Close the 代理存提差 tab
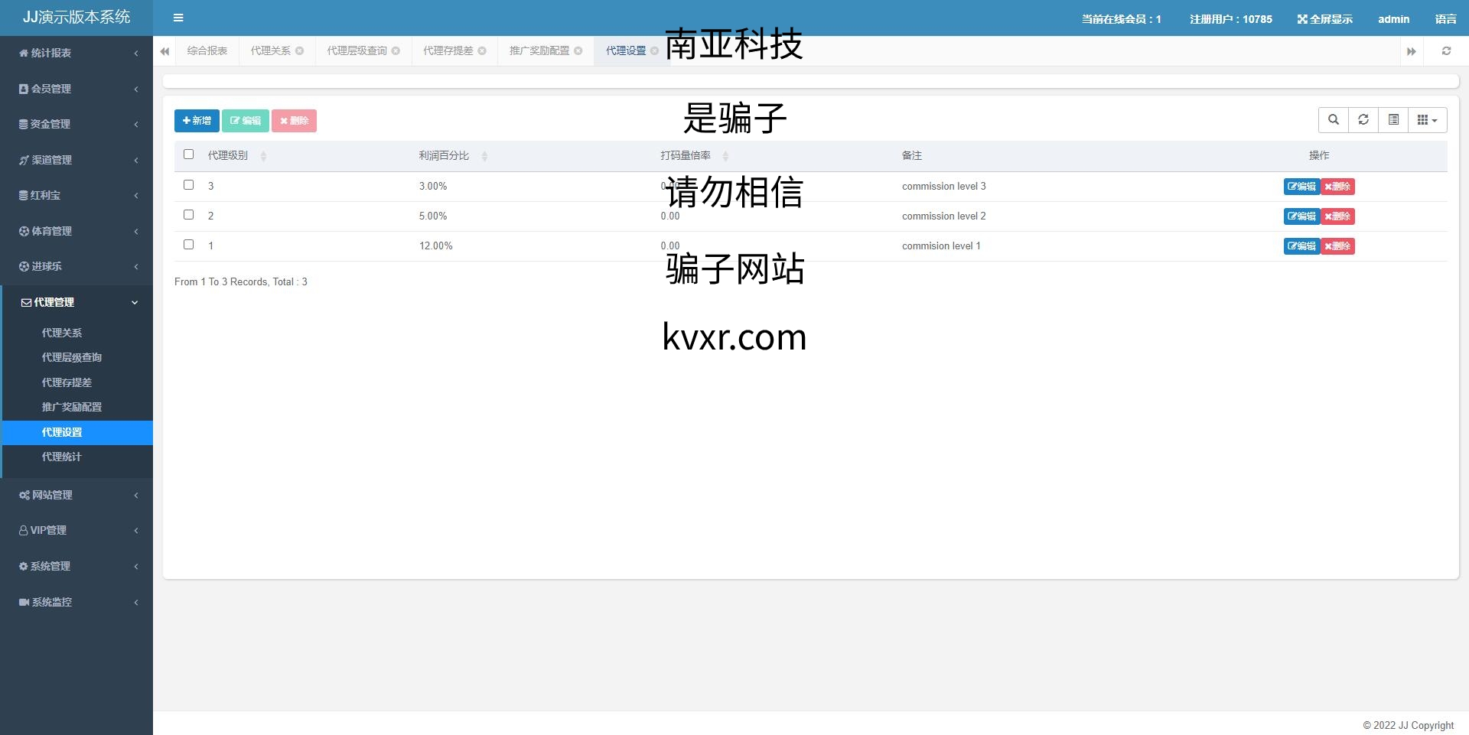 pos(482,51)
